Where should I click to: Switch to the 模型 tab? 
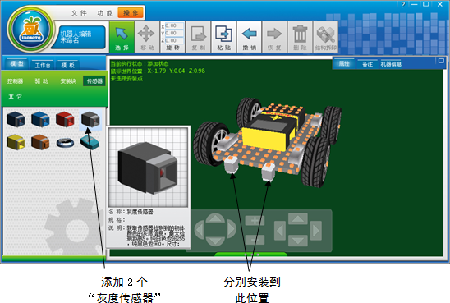click(16, 63)
